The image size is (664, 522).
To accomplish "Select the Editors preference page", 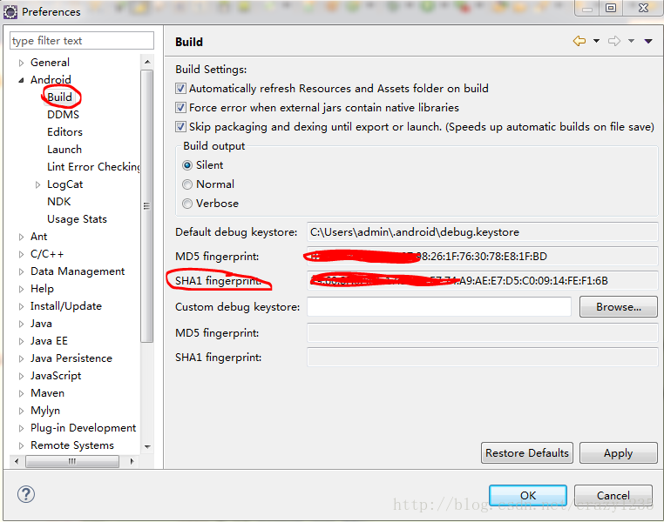I will (x=64, y=132).
